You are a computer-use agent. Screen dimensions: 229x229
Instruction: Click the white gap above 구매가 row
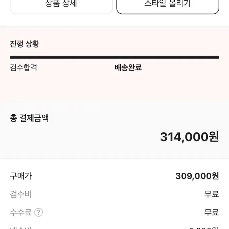115,165
